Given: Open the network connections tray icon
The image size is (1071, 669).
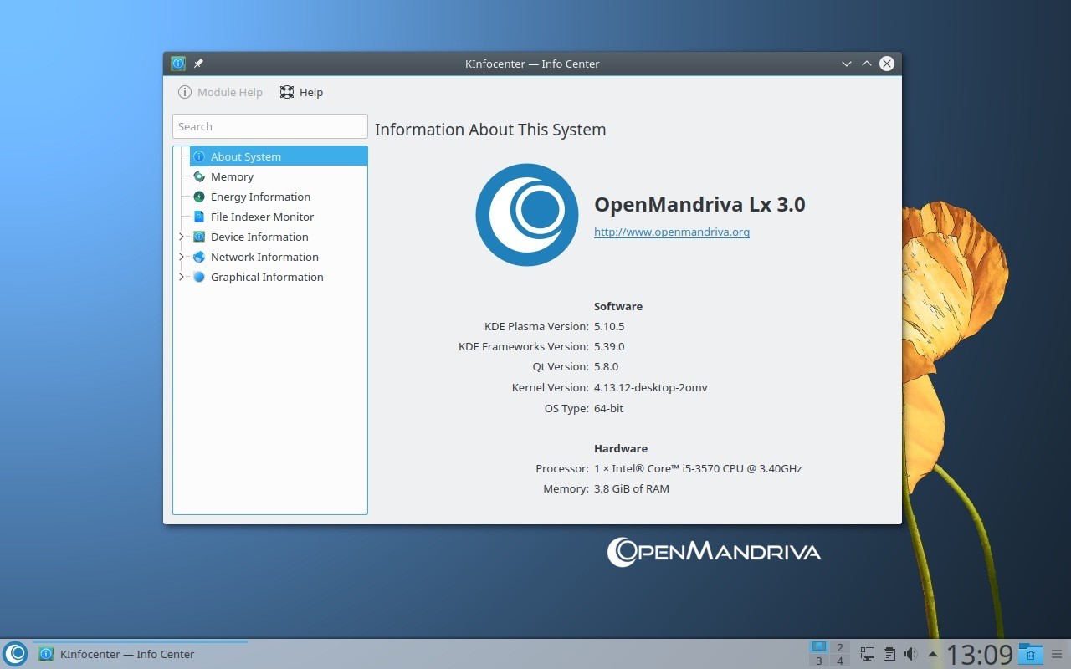Looking at the screenshot, I should [x=867, y=654].
